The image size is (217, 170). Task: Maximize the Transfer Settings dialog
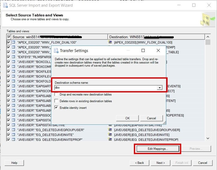(x=143, y=51)
